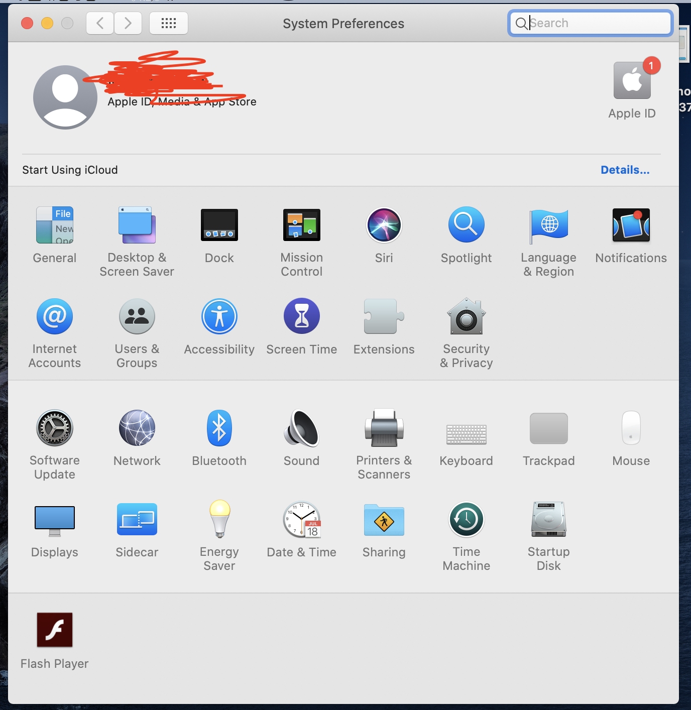Image resolution: width=691 pixels, height=710 pixels.
Task: Click the 'Start Using iCloud' text
Action: 70,170
